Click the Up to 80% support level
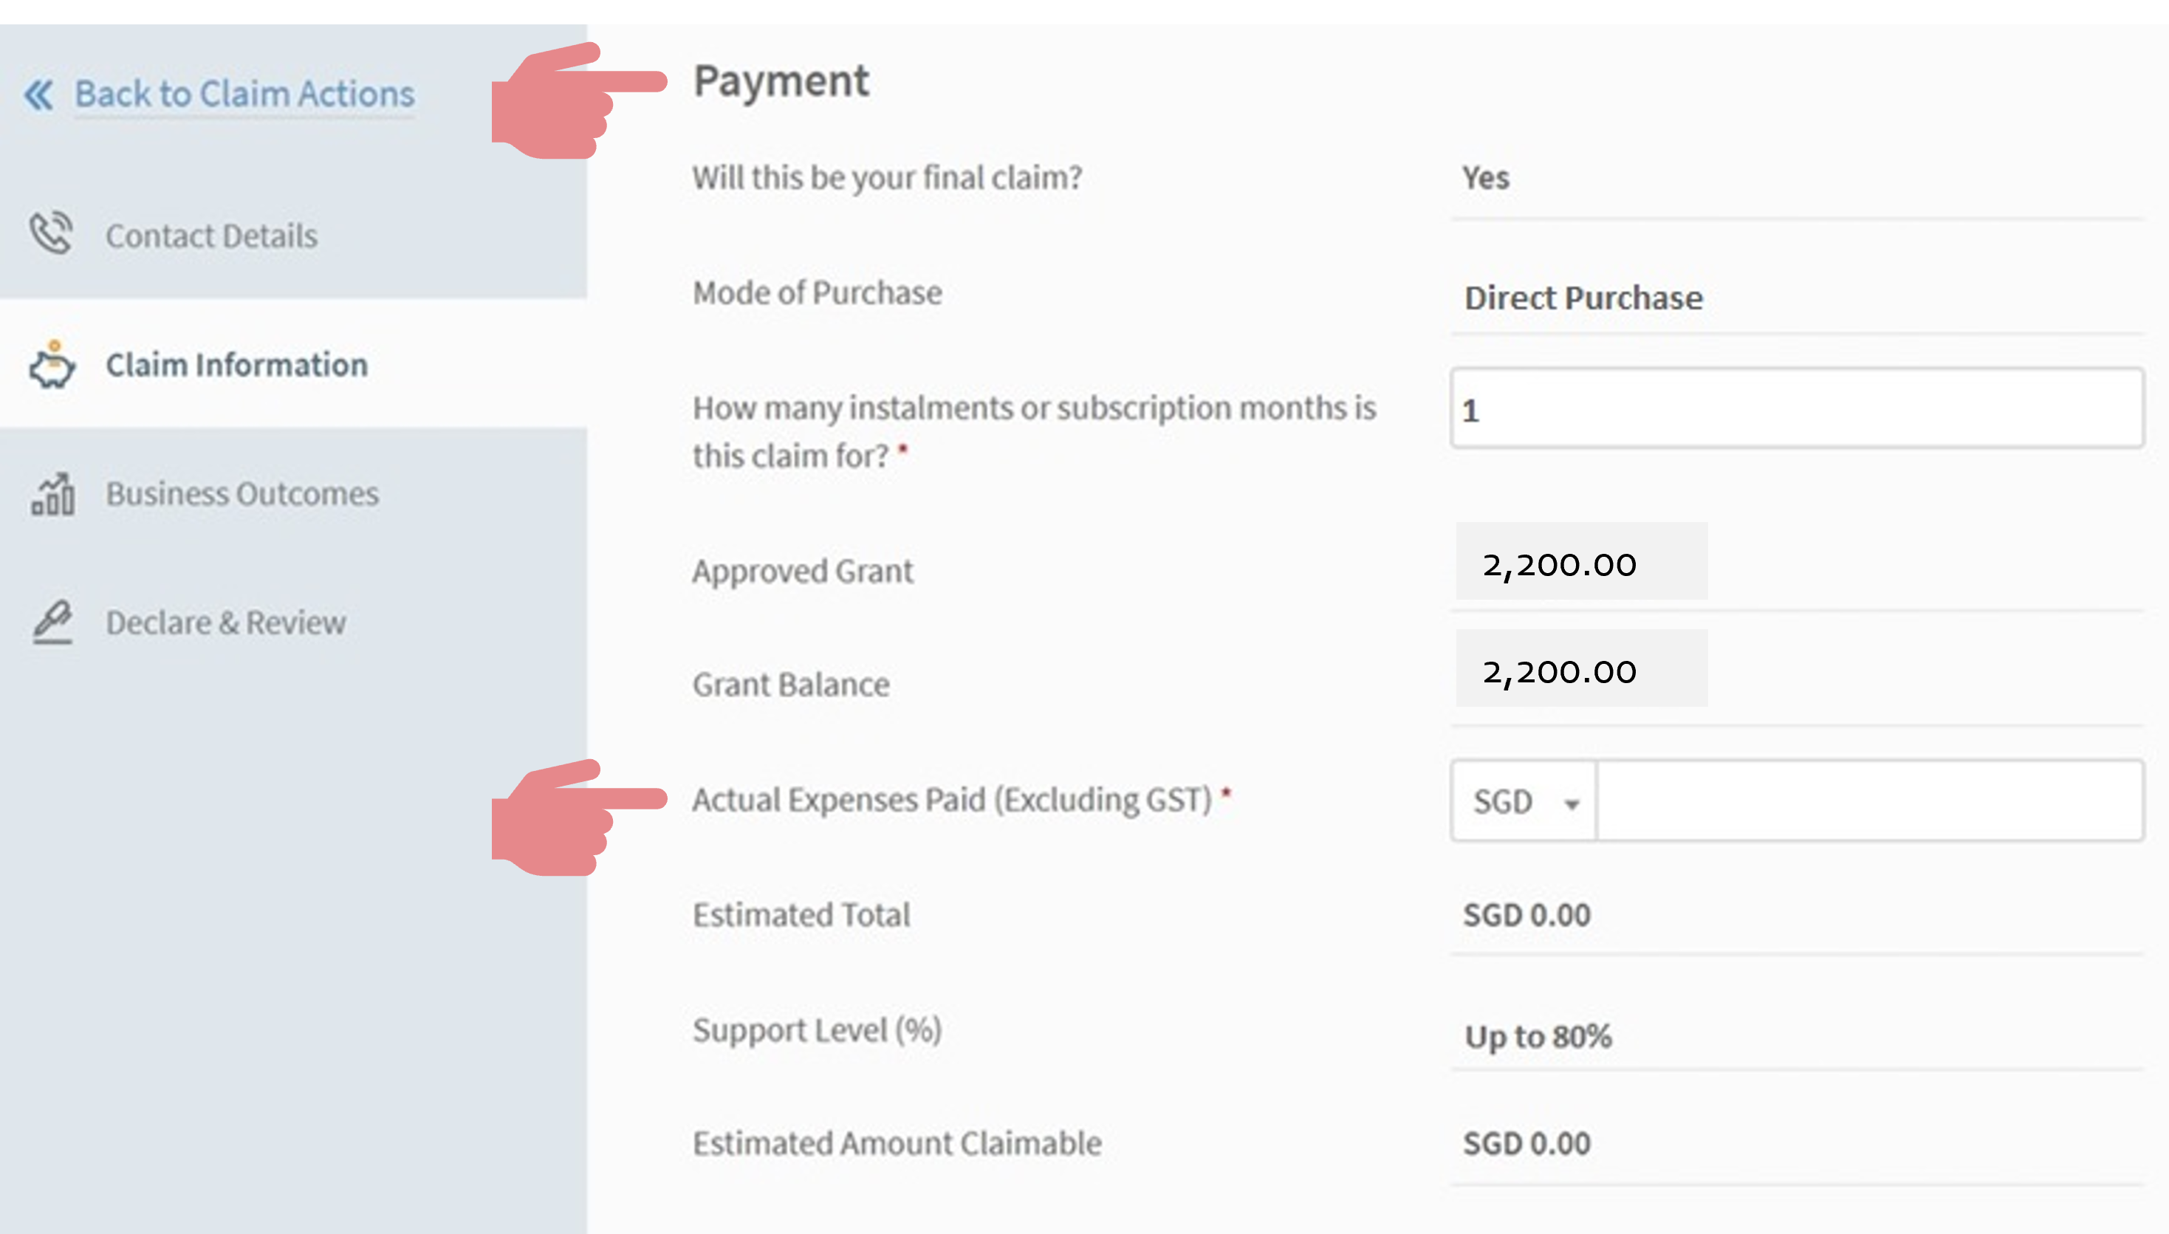Image resolution: width=2169 pixels, height=1234 pixels. [x=1538, y=1035]
